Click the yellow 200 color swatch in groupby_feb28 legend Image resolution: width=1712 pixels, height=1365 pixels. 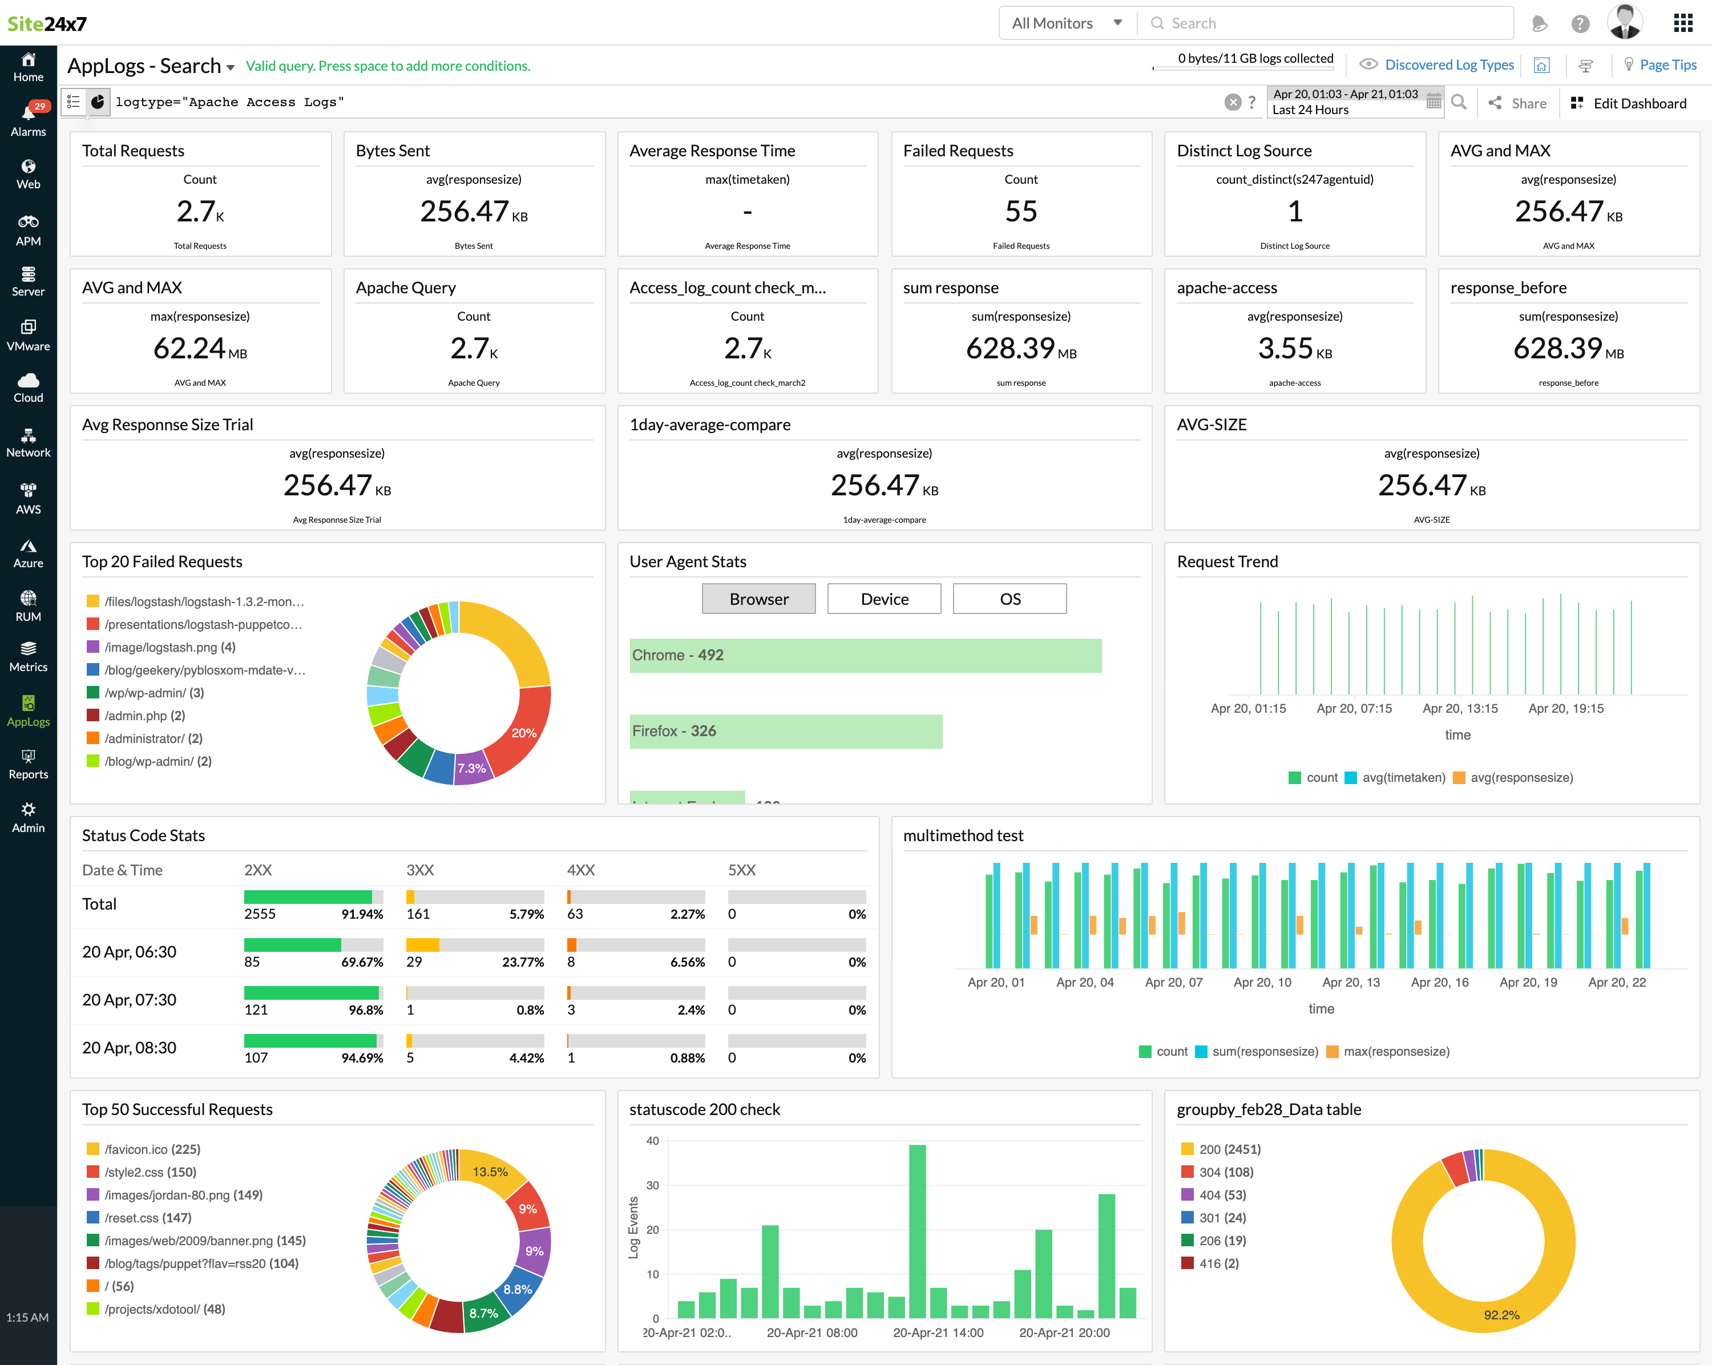[1187, 1148]
